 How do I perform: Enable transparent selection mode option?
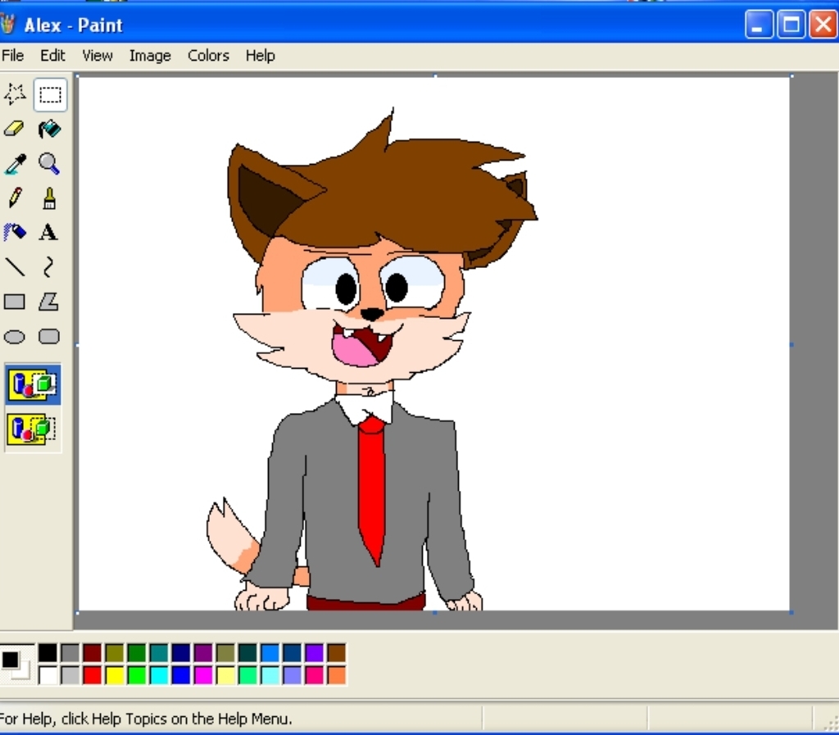pos(33,429)
